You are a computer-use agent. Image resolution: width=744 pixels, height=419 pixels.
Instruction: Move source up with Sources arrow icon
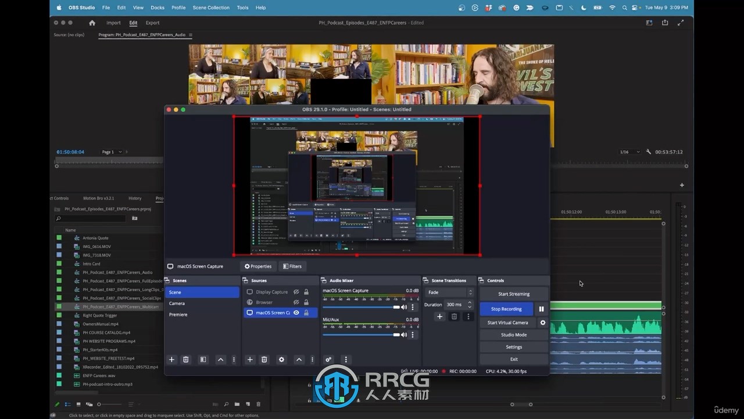pyautogui.click(x=299, y=360)
